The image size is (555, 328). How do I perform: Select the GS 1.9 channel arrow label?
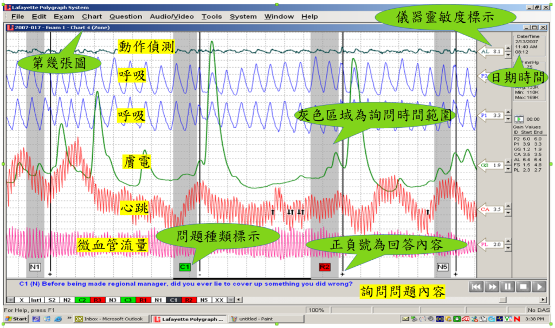pyautogui.click(x=491, y=166)
